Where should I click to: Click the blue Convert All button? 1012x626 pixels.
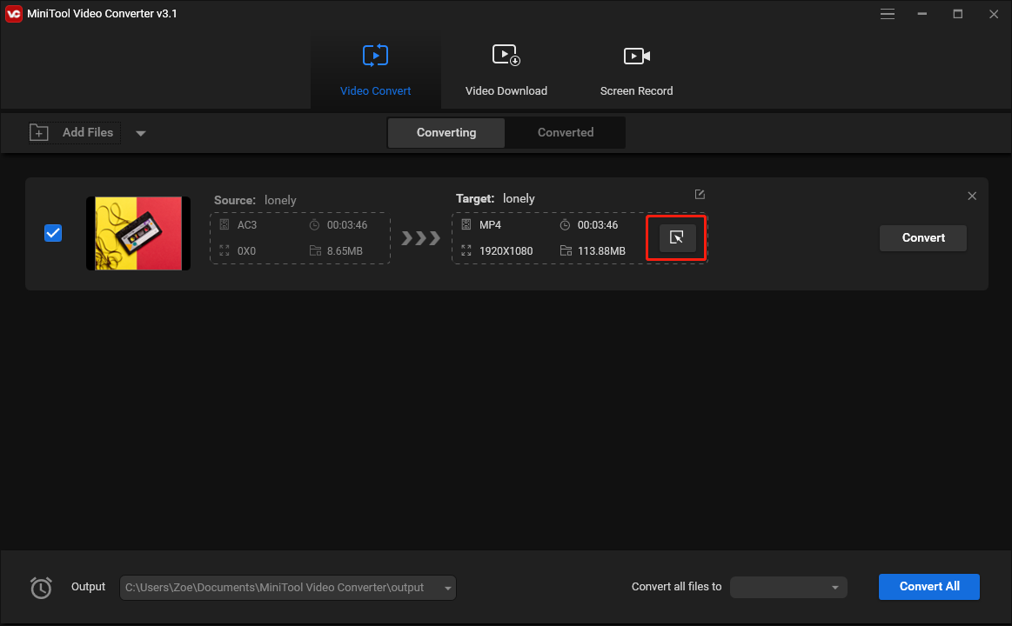point(928,587)
